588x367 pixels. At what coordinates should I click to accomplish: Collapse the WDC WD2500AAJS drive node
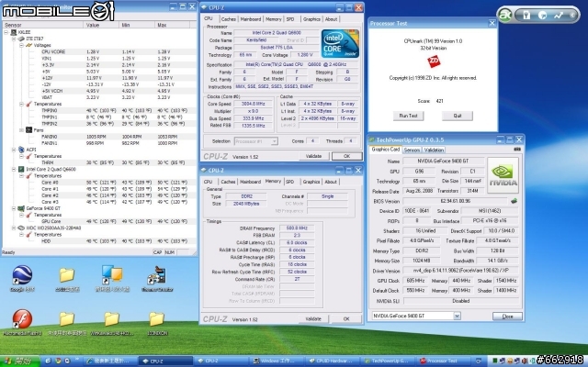(x=14, y=228)
